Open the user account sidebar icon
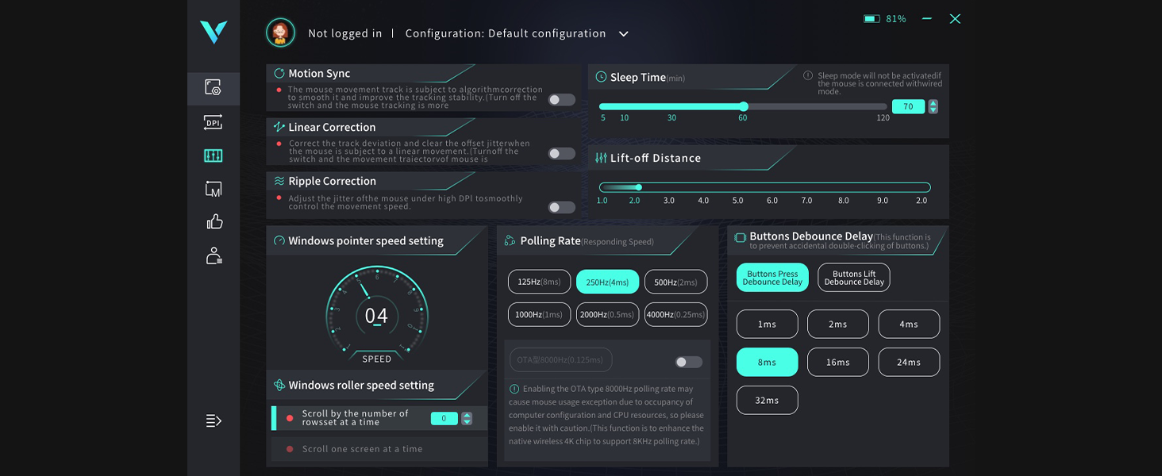 pos(213,255)
